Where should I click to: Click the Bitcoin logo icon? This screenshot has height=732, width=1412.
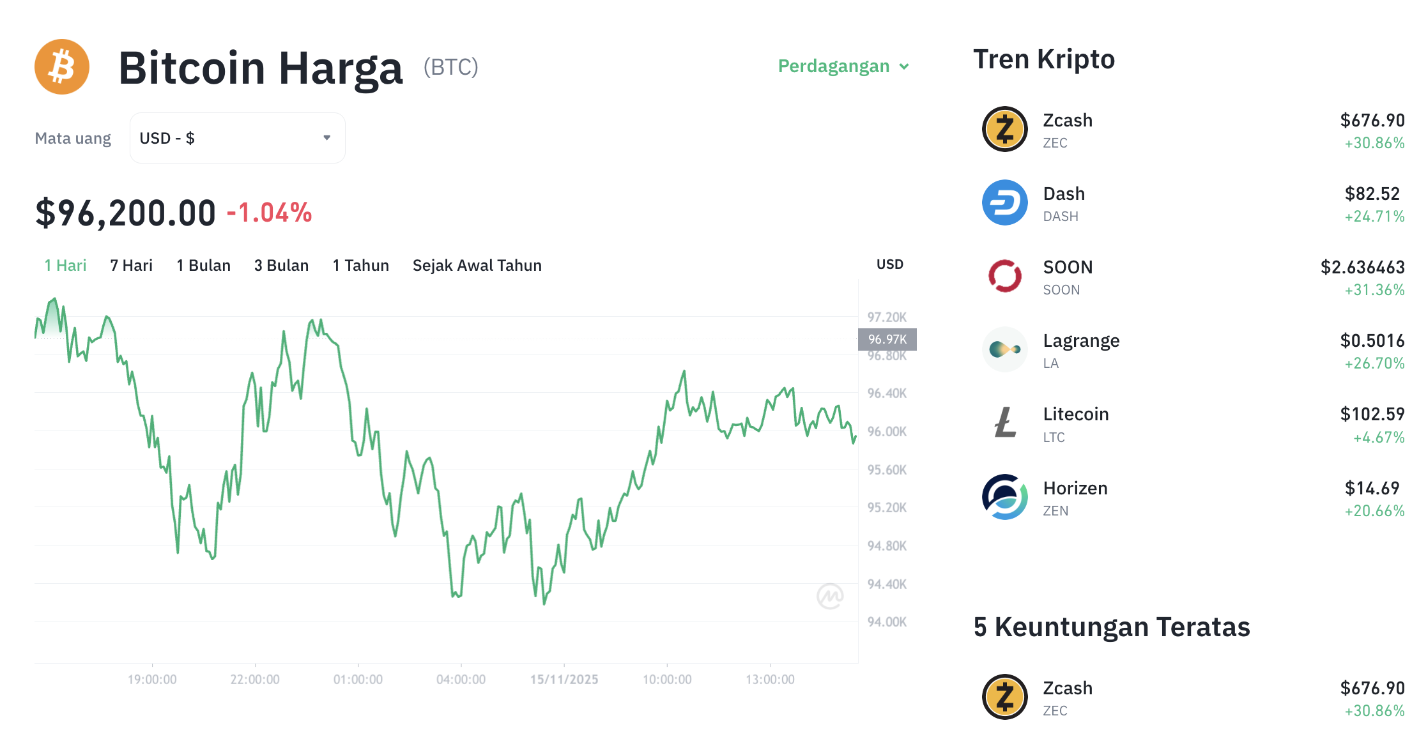62,66
